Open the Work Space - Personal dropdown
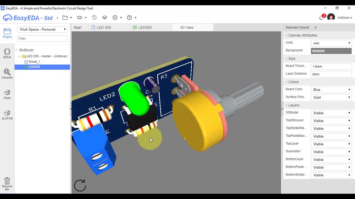This screenshot has width=355, height=199. [x=42, y=29]
